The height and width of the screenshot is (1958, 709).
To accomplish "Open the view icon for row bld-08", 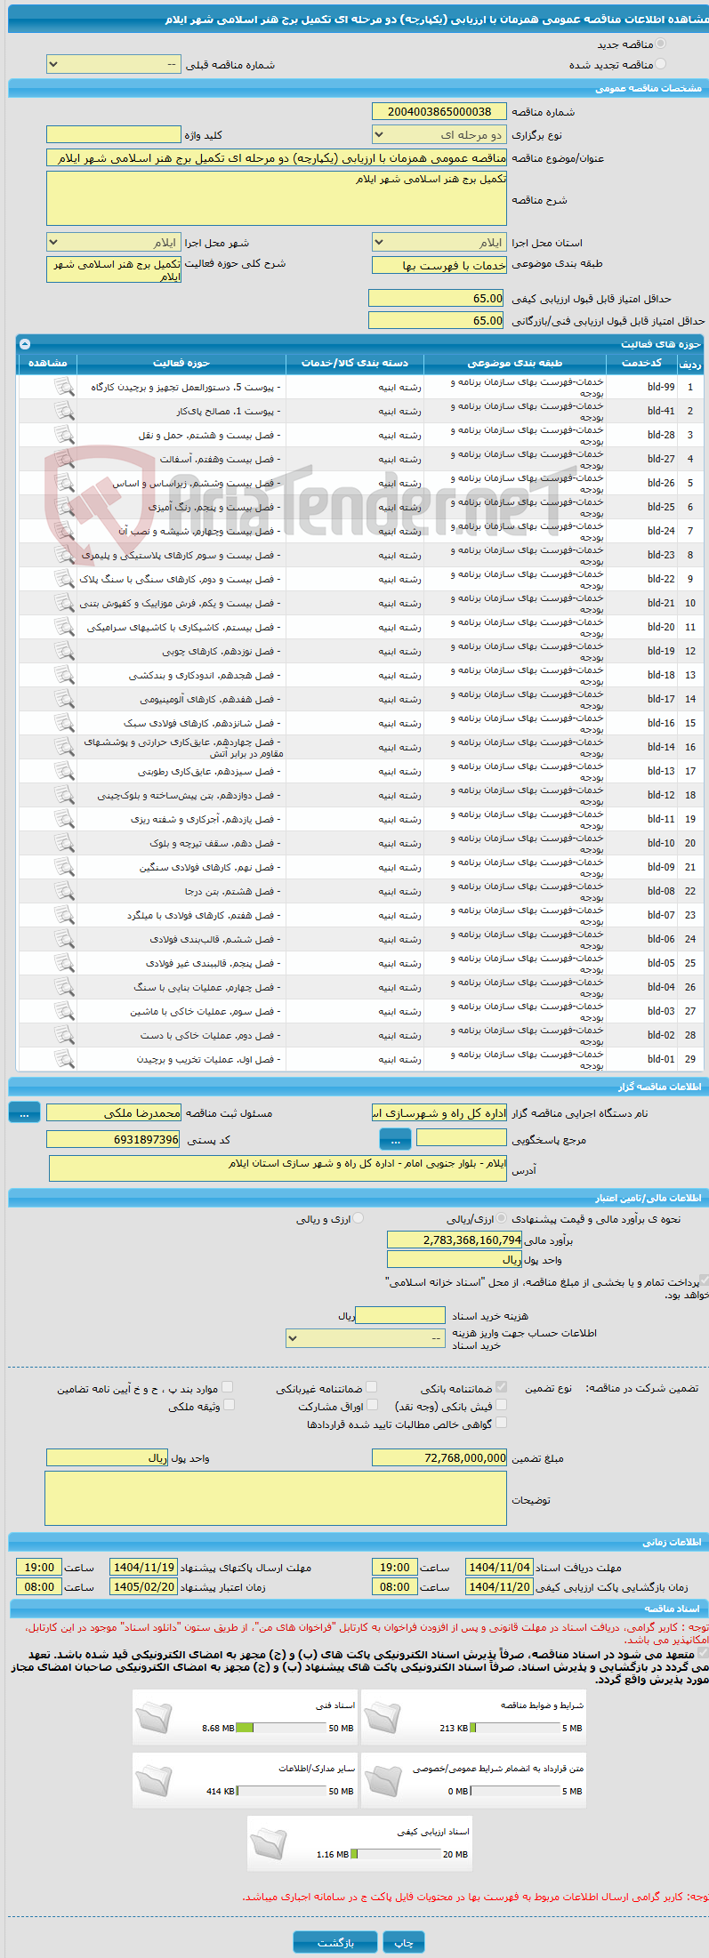I will pos(64,891).
